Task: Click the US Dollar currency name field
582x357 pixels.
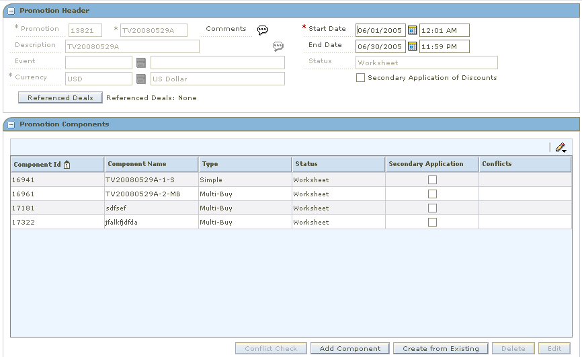Action: pyautogui.click(x=218, y=79)
